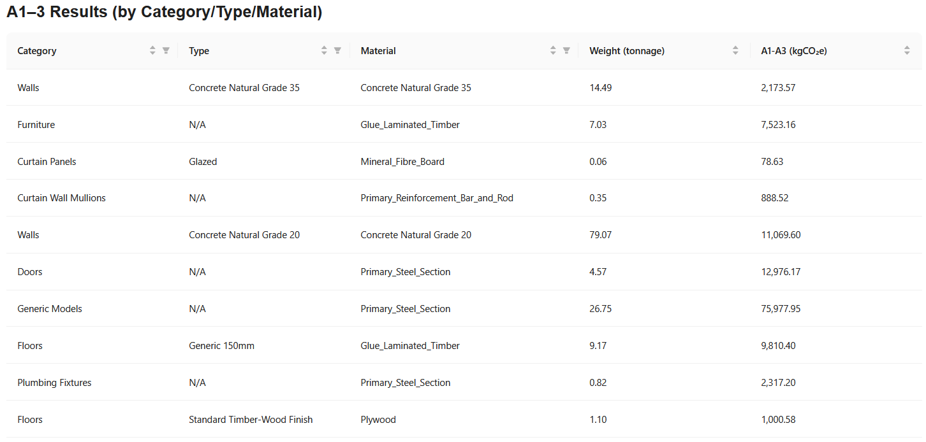926x442 pixels.
Task: Click the Walls Concrete Grade 20 row
Action: [255, 234]
